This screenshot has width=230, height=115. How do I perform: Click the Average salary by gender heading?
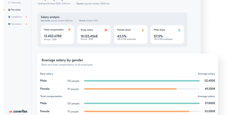point(62,60)
